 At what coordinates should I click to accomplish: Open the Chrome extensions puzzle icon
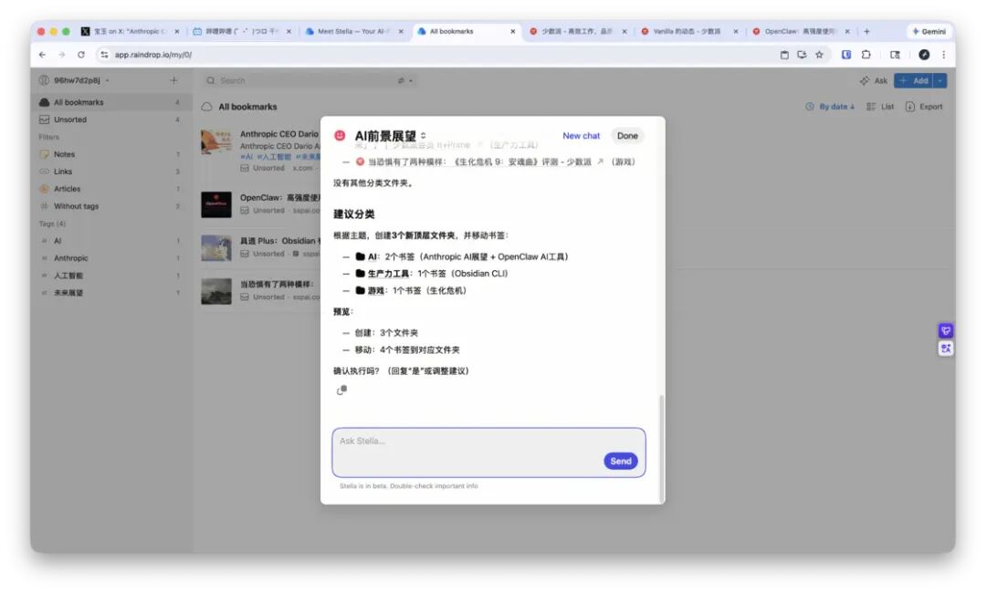click(x=865, y=55)
